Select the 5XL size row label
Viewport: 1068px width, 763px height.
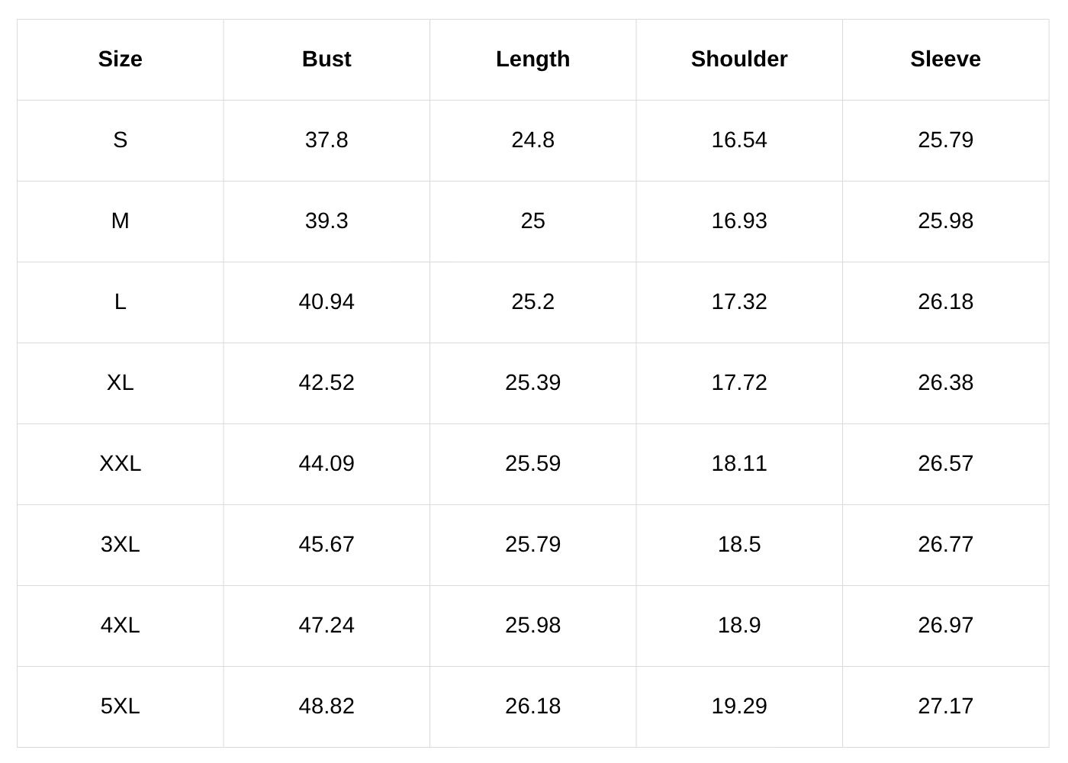point(121,707)
